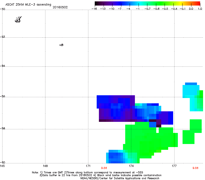The image size is (205, 180).
Task: Select the "-10" color scale value
Action: [112, 9]
